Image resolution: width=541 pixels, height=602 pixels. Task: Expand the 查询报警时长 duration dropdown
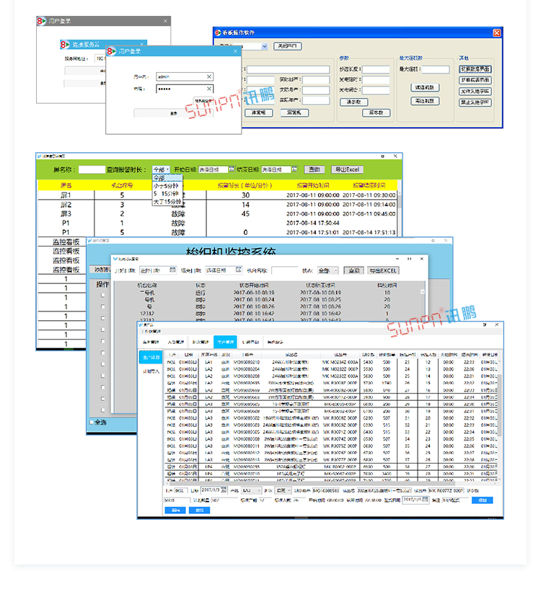coord(161,169)
